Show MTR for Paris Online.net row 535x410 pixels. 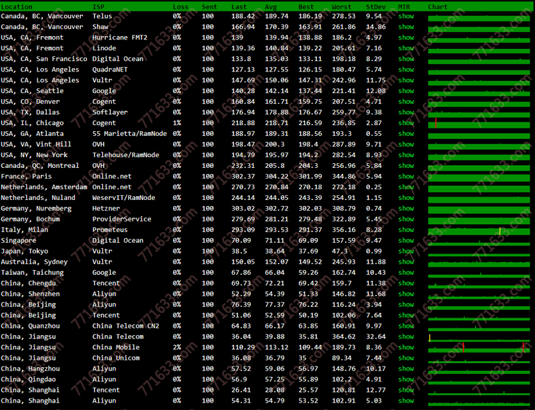(x=406, y=176)
